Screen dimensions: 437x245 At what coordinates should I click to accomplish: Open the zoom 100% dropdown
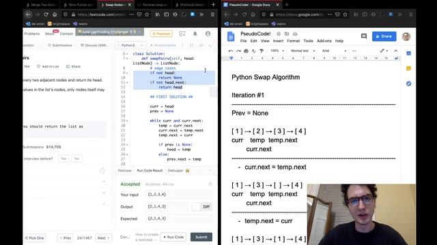tap(277, 51)
